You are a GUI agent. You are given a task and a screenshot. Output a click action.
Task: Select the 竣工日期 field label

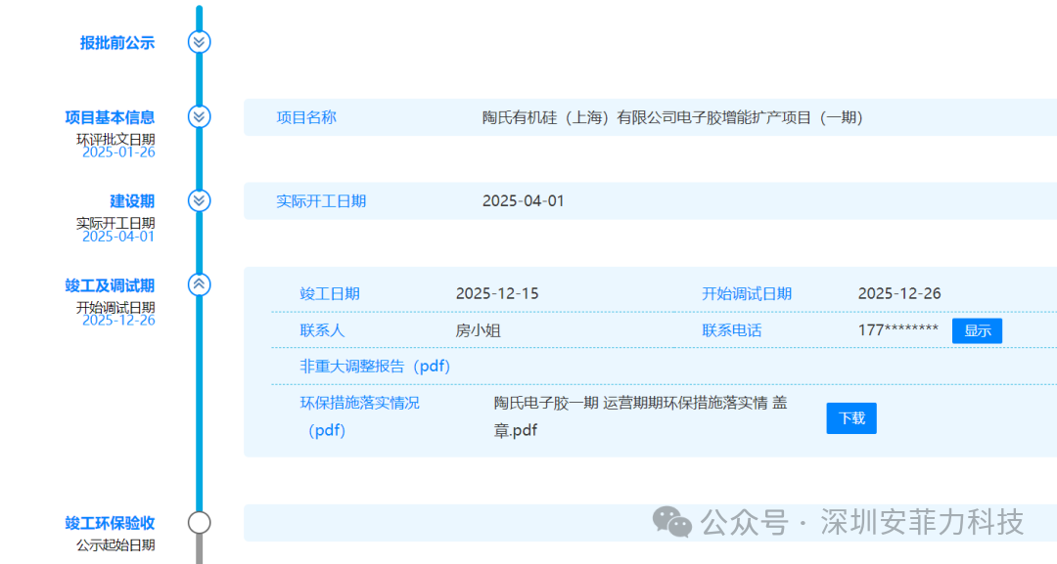[330, 293]
